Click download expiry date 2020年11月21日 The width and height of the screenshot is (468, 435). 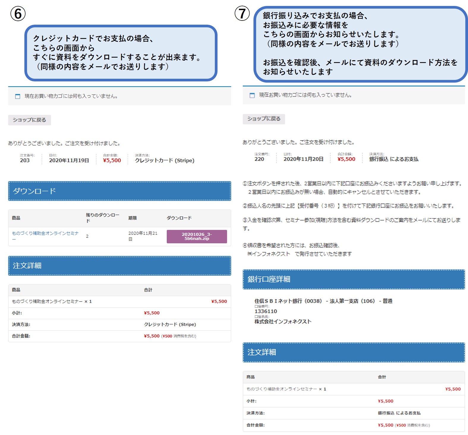143,236
